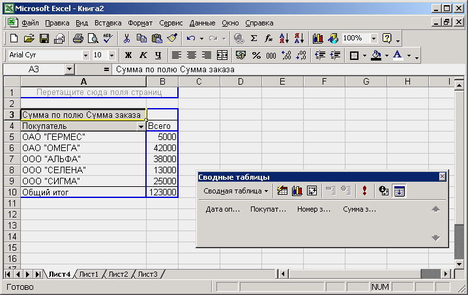Paste from clipboard icon

[x=156, y=38]
